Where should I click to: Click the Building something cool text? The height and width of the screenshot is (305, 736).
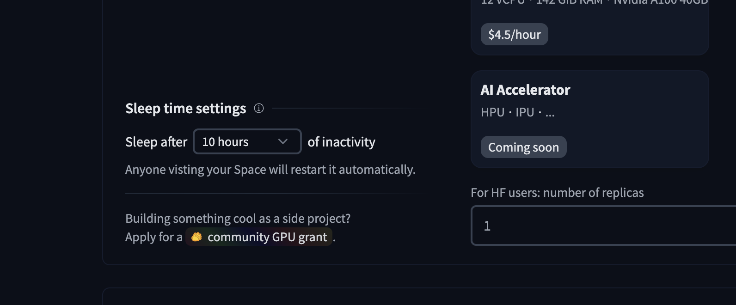(238, 218)
